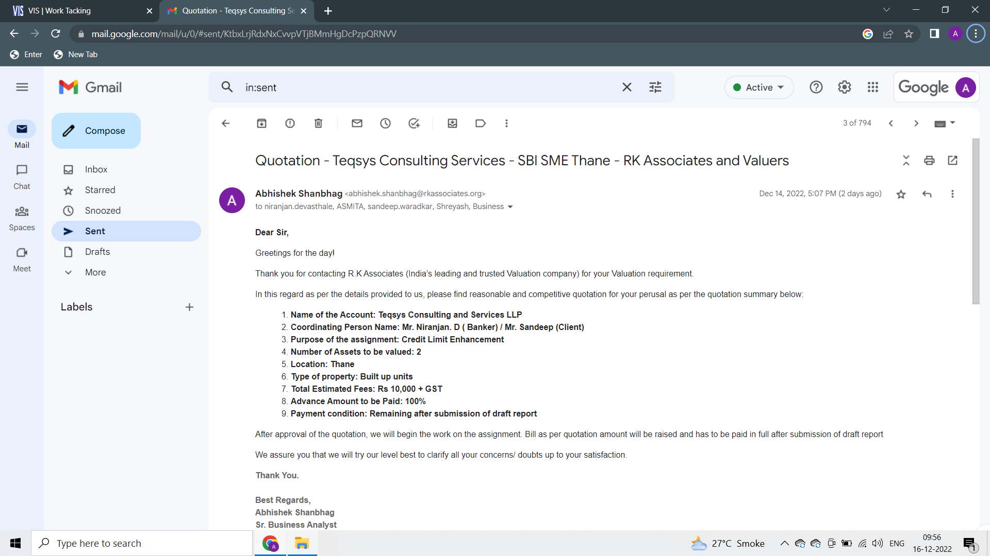The height and width of the screenshot is (556, 990).
Task: Go to the newer conversation
Action: pyautogui.click(x=890, y=123)
